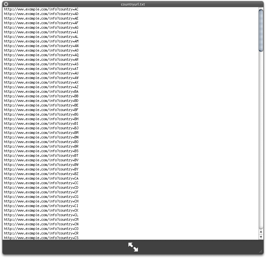Click the line ending country=BR
The width and height of the screenshot is (266, 258).
(x=41, y=147)
